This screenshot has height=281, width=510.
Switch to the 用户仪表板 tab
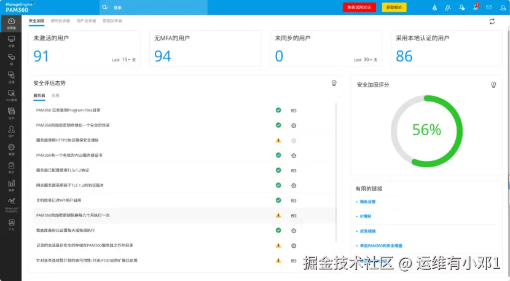[86, 21]
